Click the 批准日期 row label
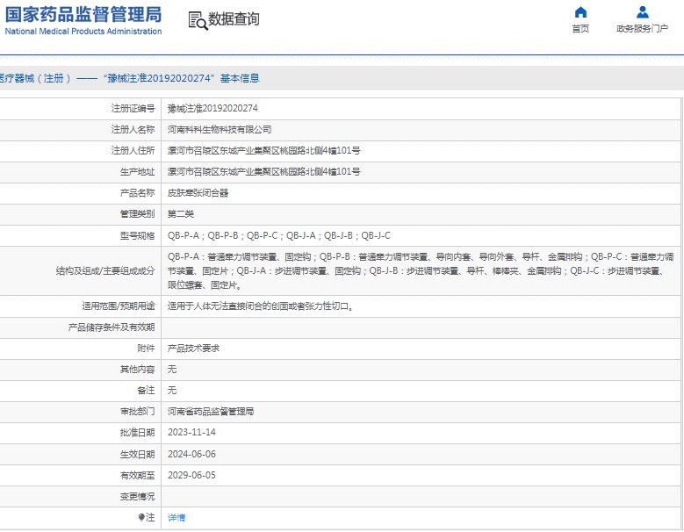684x532 pixels. pyautogui.click(x=137, y=433)
